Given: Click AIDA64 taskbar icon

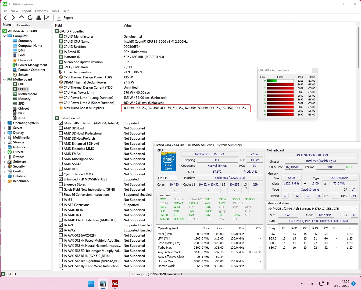Looking at the screenshot, I should point(115,284).
